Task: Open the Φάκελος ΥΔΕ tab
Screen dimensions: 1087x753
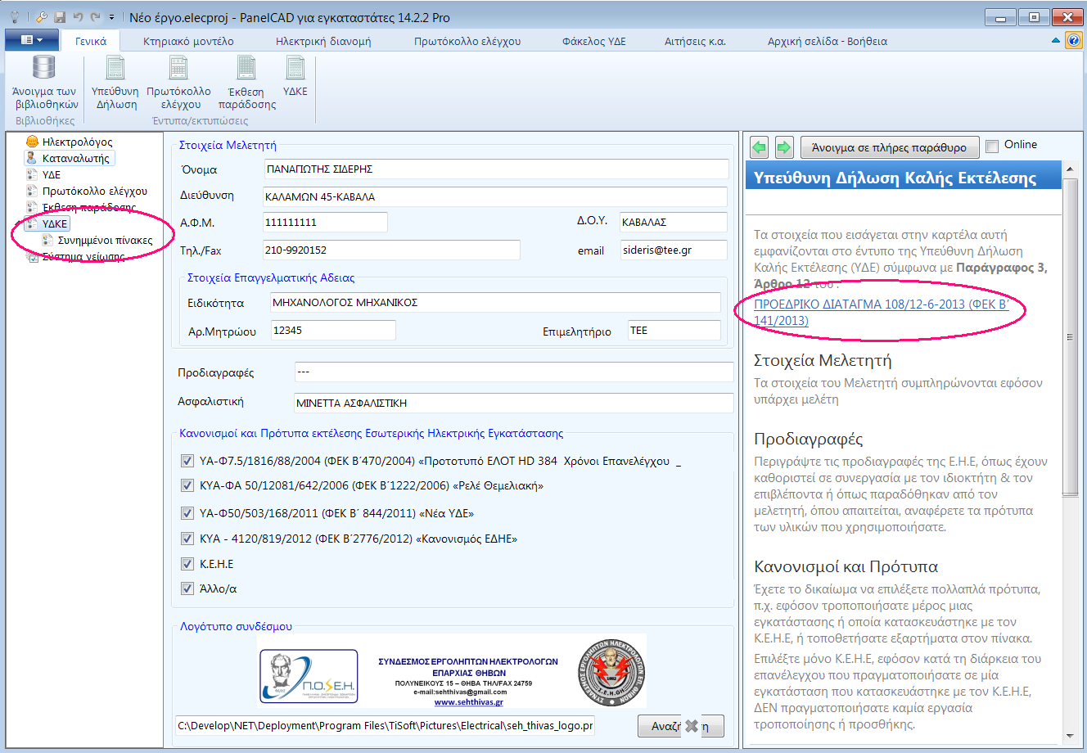Action: click(593, 41)
